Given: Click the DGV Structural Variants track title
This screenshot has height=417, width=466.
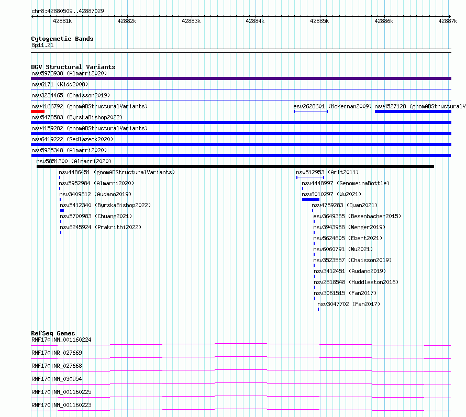Looking at the screenshot, I should pyautogui.click(x=73, y=67).
